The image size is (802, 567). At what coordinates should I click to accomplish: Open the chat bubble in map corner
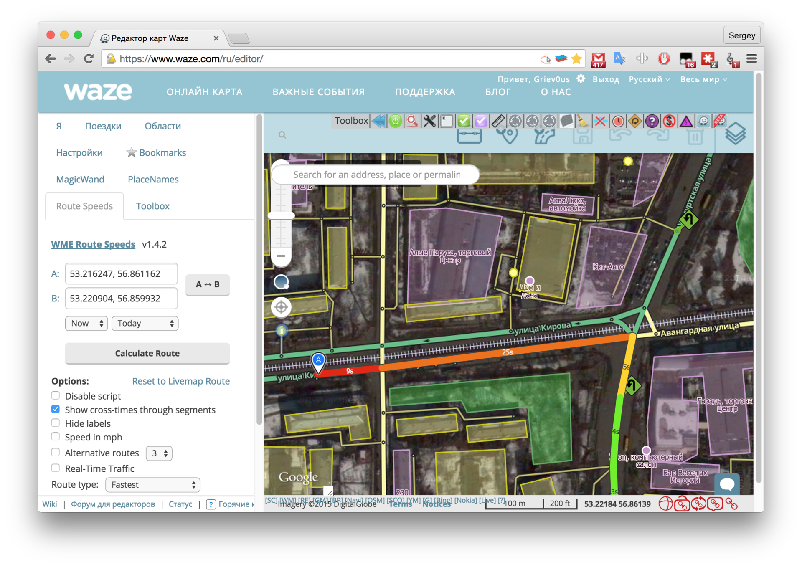[727, 484]
